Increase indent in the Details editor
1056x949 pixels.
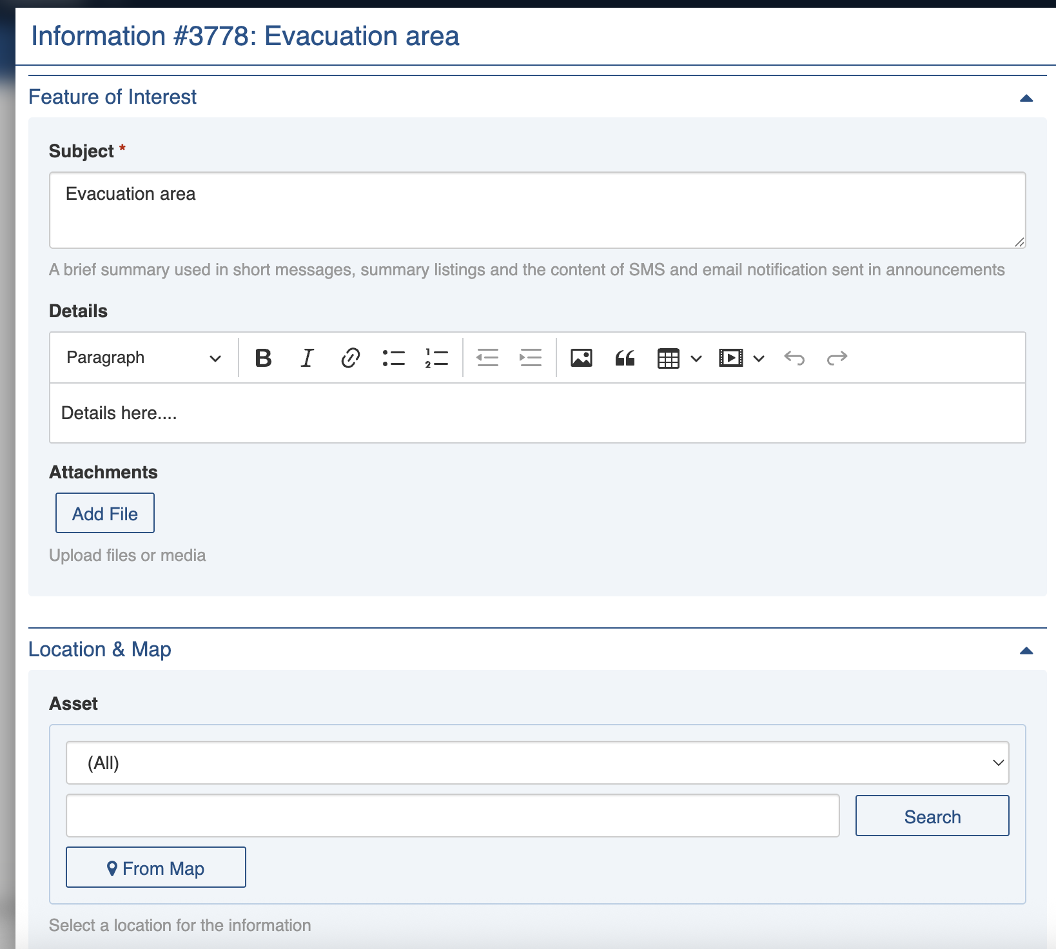click(x=531, y=358)
